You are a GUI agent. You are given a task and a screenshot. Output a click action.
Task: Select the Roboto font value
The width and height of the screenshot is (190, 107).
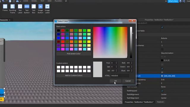164,38
